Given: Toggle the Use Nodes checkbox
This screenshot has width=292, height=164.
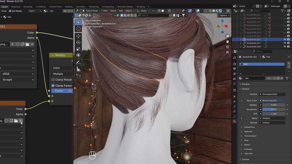Looking at the screenshot, I should pyautogui.click(x=10, y=11).
